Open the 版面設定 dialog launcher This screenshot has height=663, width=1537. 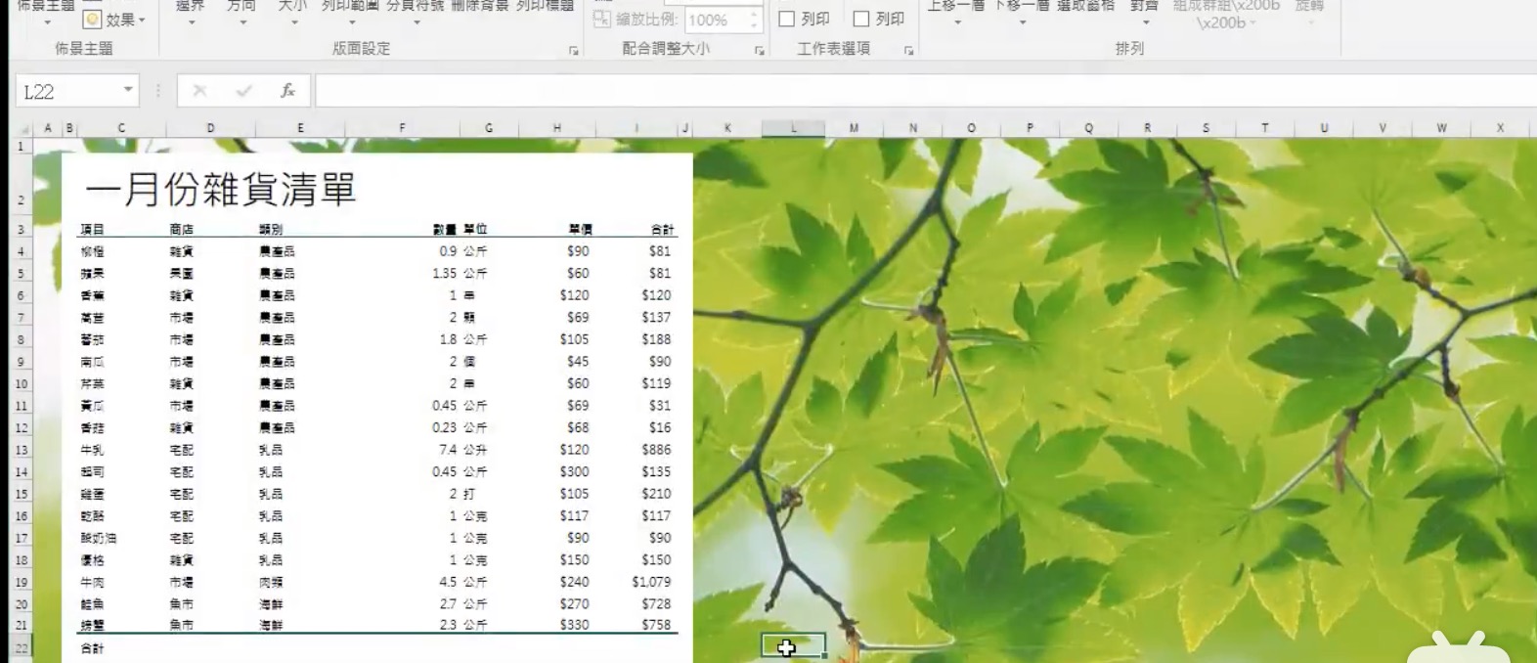coord(574,50)
